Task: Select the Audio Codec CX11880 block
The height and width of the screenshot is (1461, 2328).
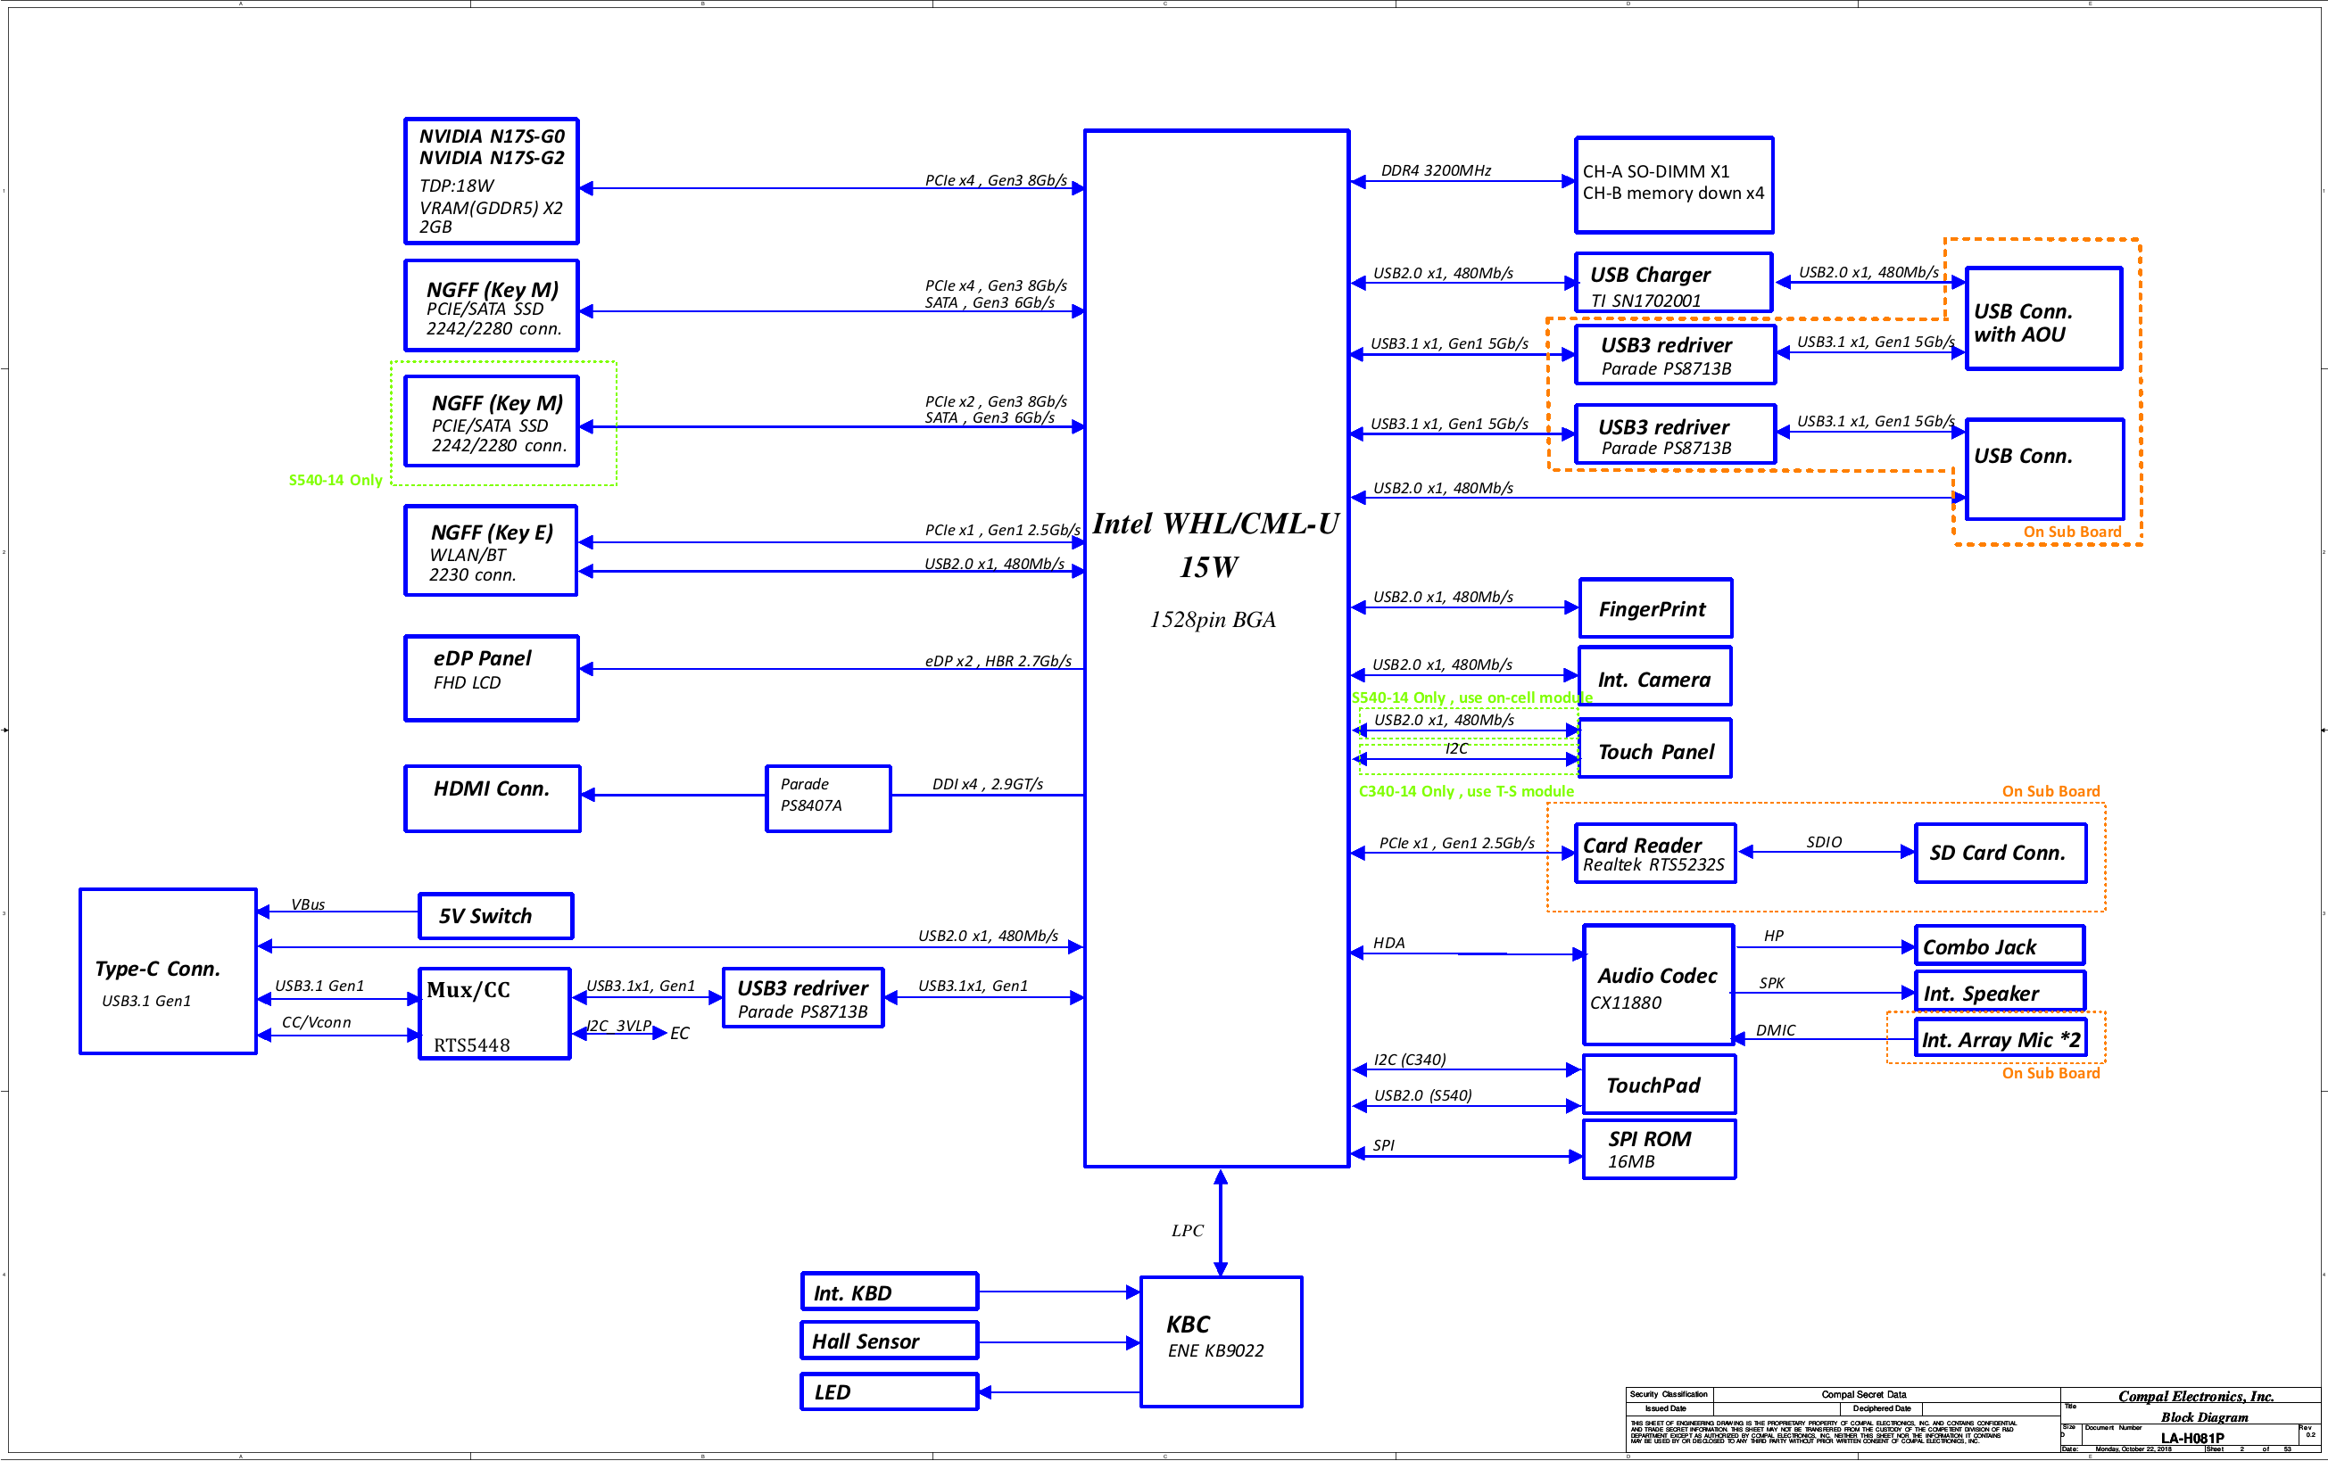Action: pos(1658,985)
